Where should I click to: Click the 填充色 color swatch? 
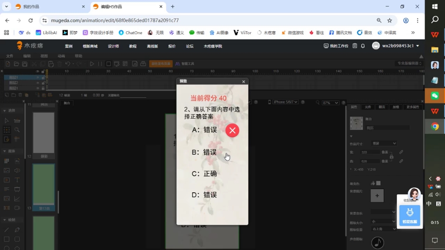(379, 184)
